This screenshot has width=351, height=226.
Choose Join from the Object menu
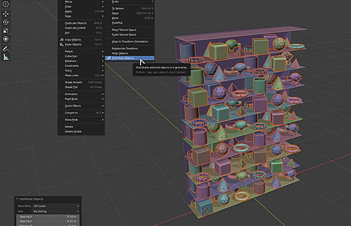pos(81,33)
